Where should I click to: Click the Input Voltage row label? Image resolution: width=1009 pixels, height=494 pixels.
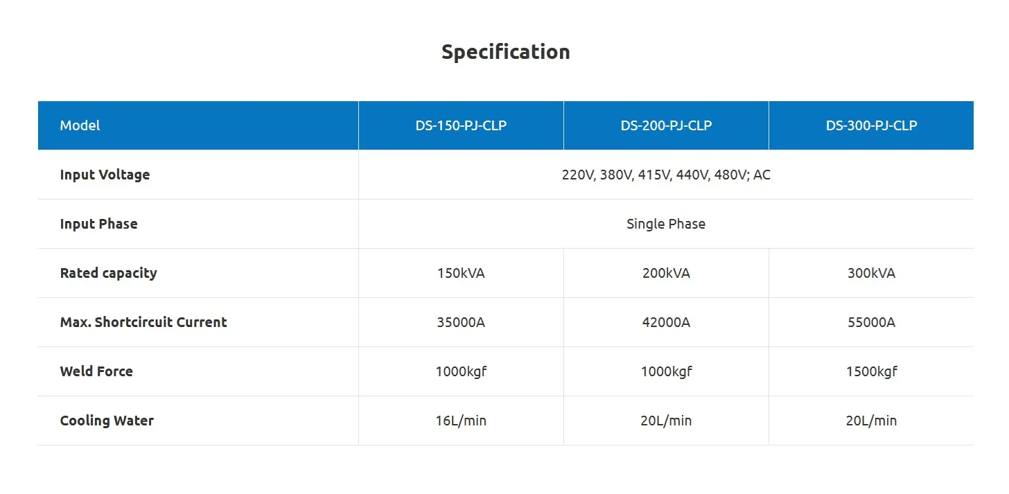(105, 175)
